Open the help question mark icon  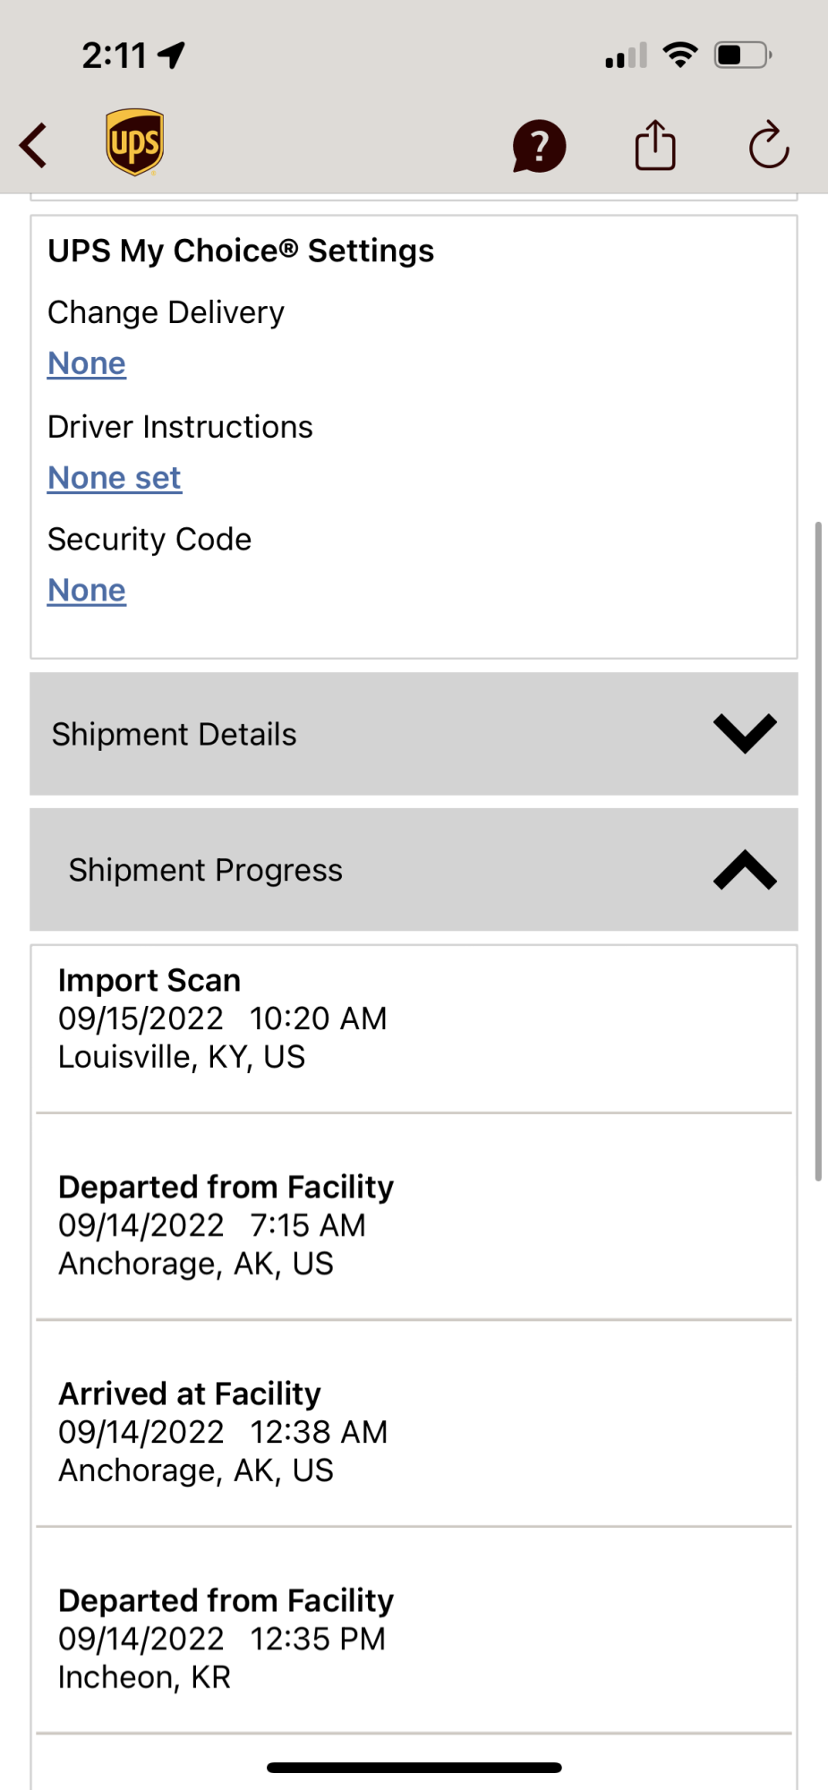539,146
